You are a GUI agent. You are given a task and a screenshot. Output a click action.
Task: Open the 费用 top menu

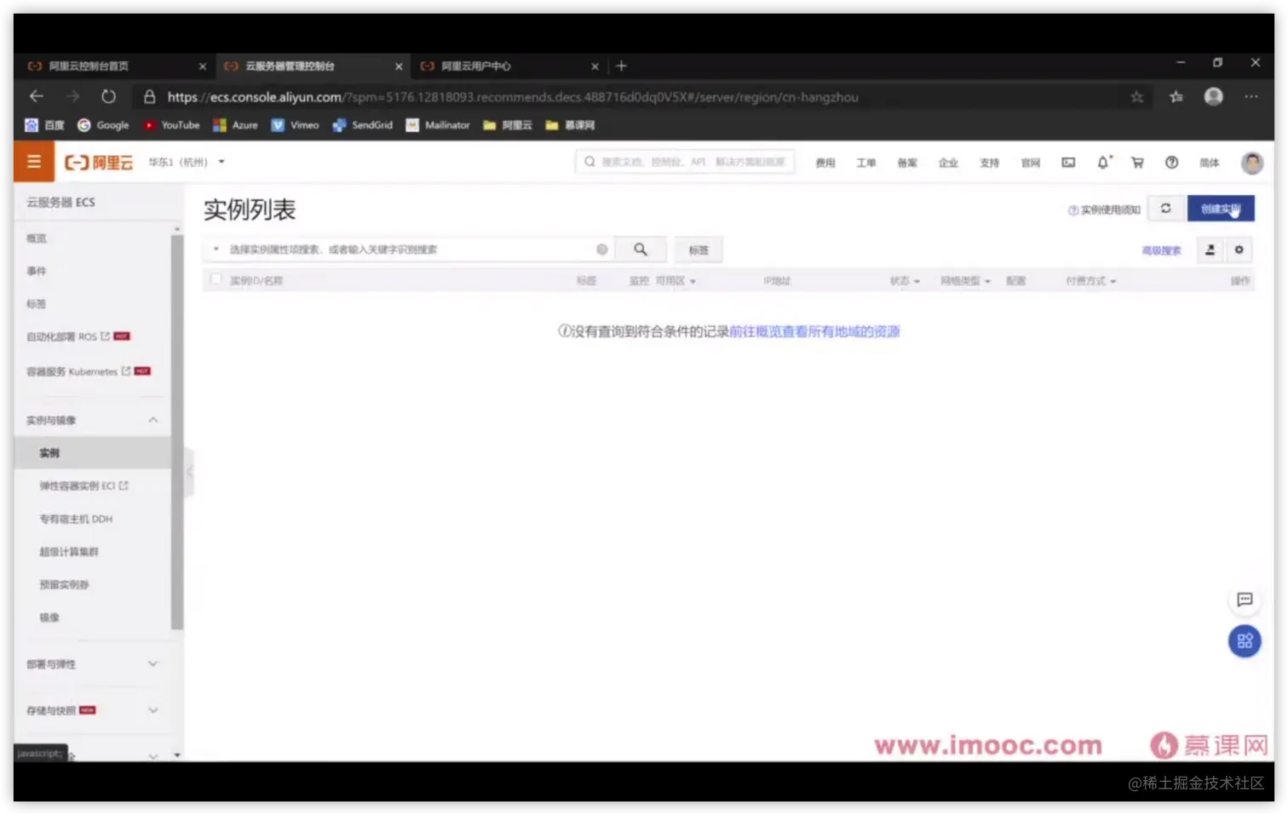click(825, 163)
